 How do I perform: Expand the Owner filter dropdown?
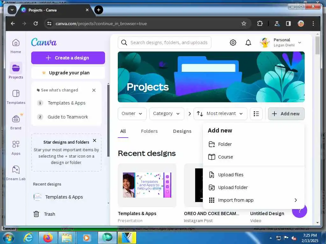[x=132, y=114]
